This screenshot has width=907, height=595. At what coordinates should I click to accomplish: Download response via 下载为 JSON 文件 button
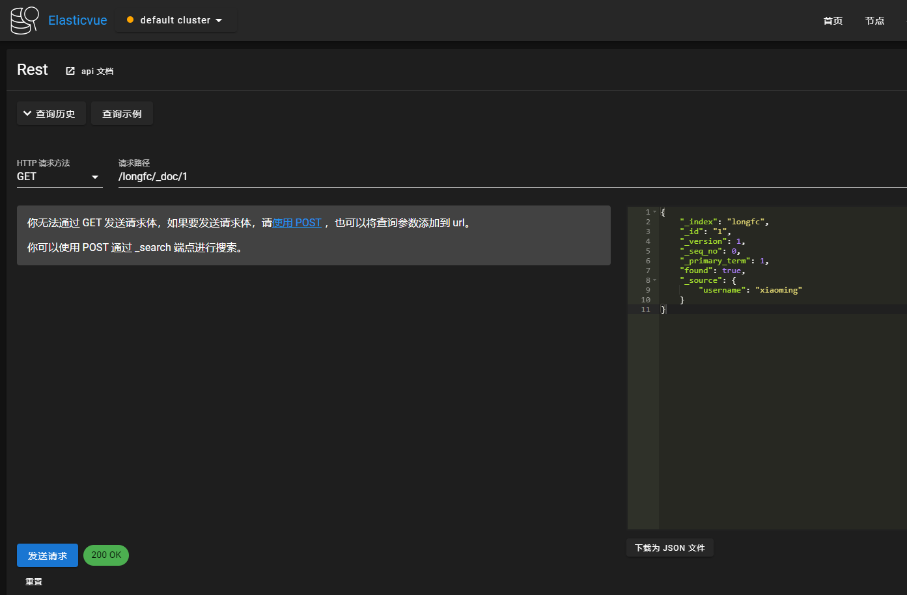click(670, 548)
